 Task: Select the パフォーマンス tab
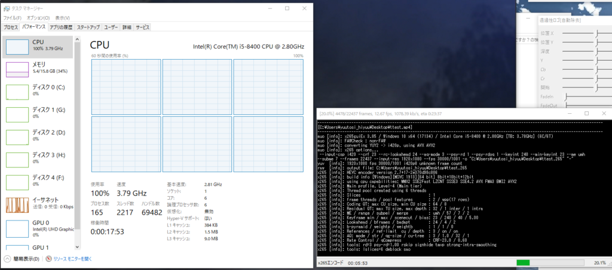(x=33, y=27)
